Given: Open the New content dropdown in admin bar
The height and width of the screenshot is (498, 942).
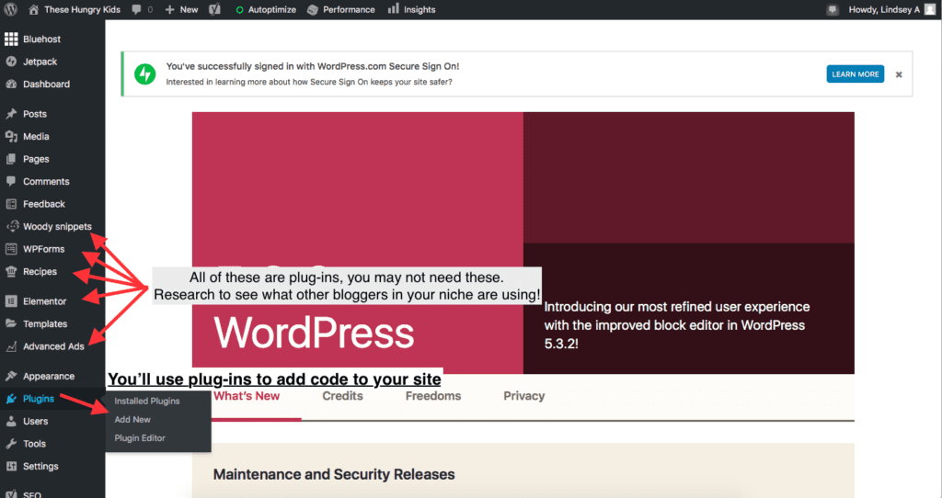Looking at the screenshot, I should tap(181, 9).
